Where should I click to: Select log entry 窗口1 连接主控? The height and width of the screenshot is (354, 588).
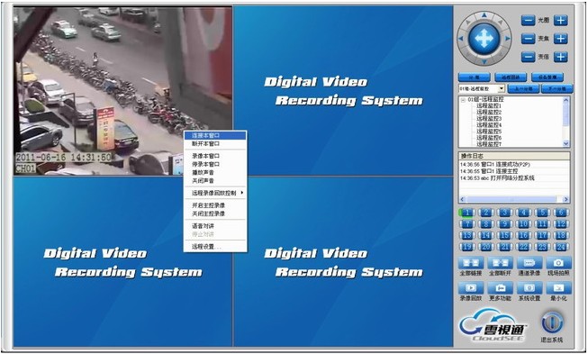(x=489, y=171)
